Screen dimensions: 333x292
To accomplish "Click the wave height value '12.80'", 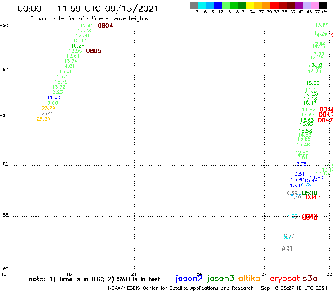I will pos(302,153).
